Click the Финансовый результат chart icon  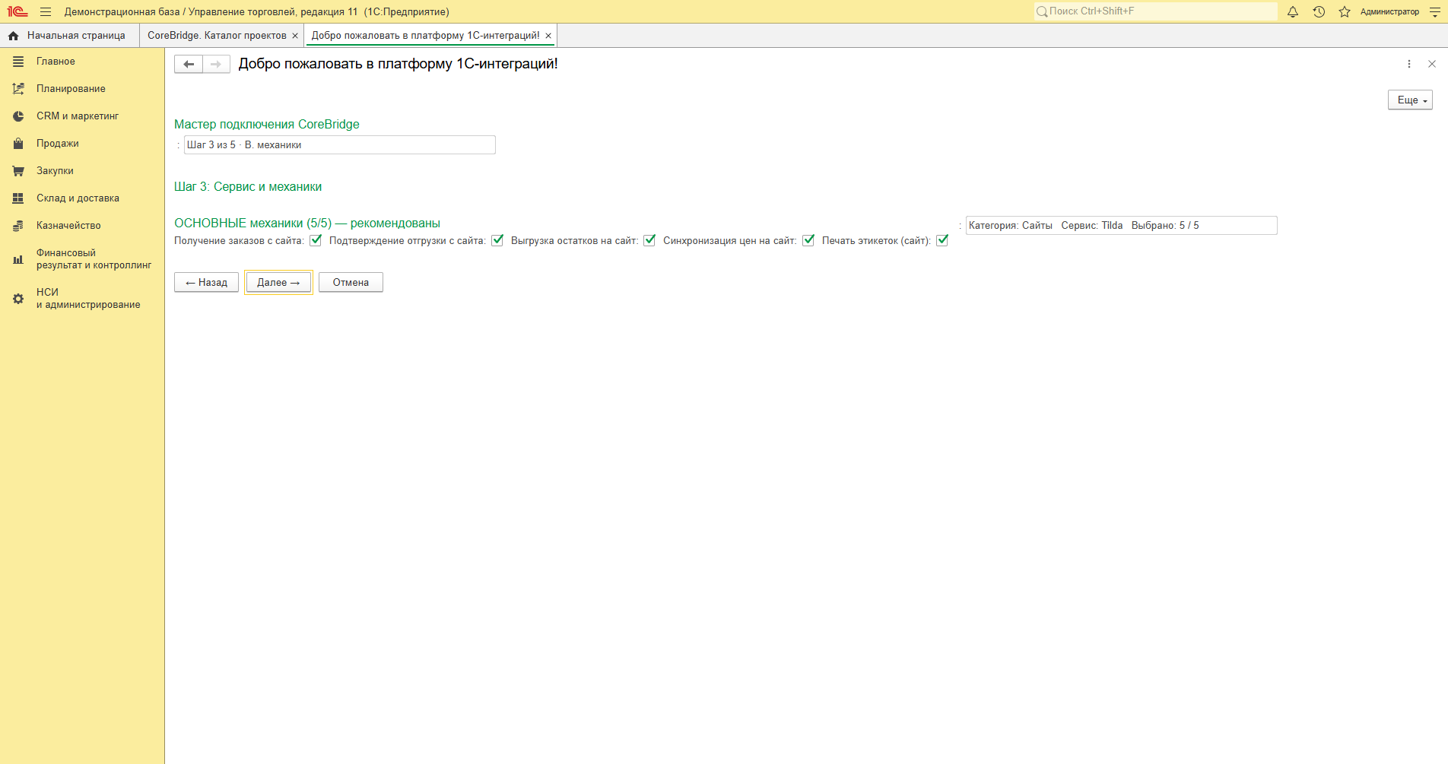click(18, 259)
